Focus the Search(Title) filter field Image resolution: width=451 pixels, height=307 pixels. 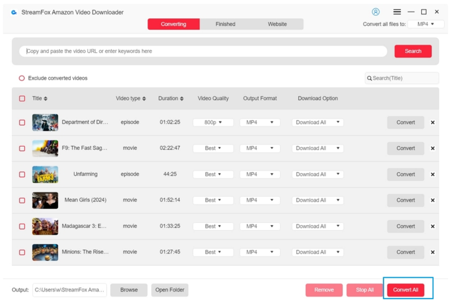[402, 78]
